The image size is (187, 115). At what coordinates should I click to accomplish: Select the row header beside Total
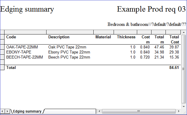[2, 67]
